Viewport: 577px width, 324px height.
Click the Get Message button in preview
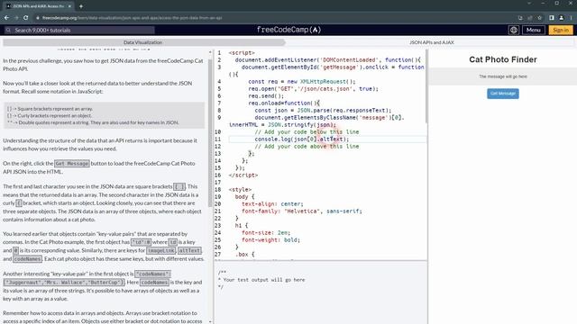[x=503, y=94]
